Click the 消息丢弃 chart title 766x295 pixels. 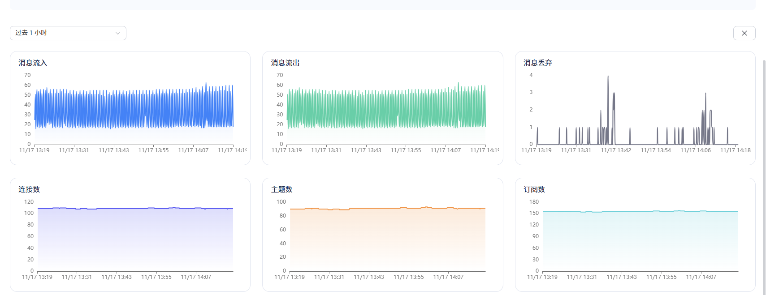pos(537,63)
